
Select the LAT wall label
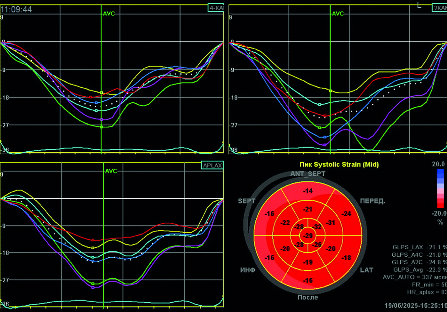[366, 270]
